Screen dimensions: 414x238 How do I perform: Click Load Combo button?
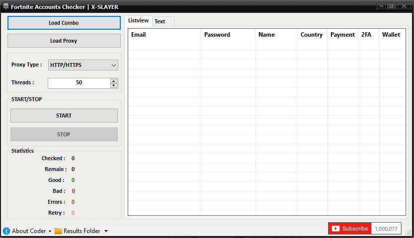tap(64, 23)
